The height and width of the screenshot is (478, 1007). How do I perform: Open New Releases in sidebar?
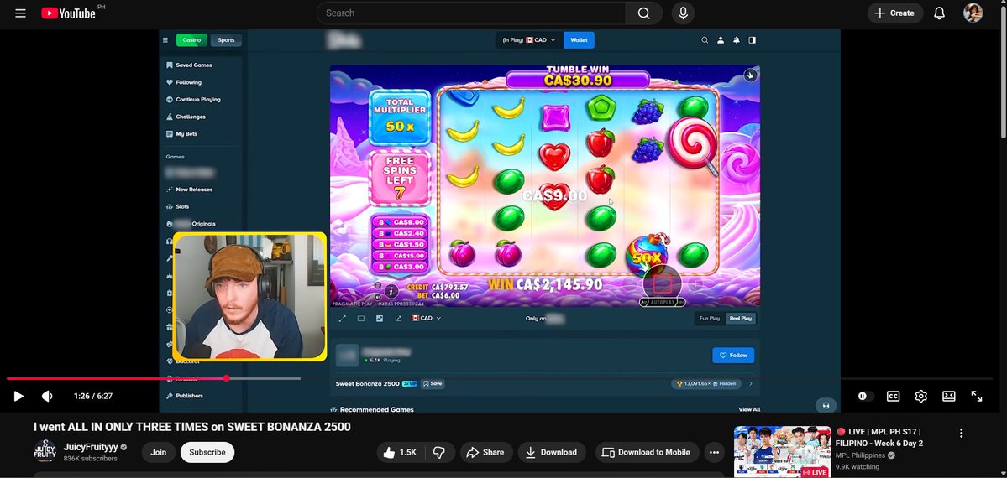[189, 190]
